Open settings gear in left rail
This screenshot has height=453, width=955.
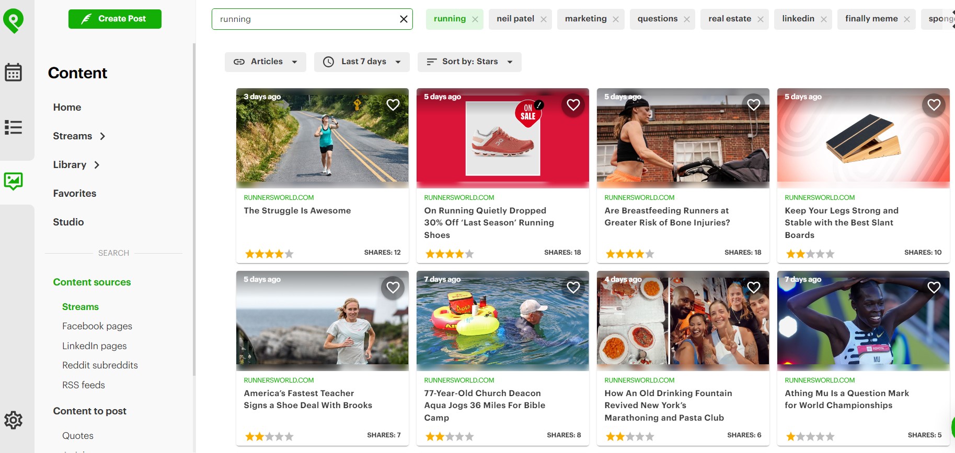13,420
